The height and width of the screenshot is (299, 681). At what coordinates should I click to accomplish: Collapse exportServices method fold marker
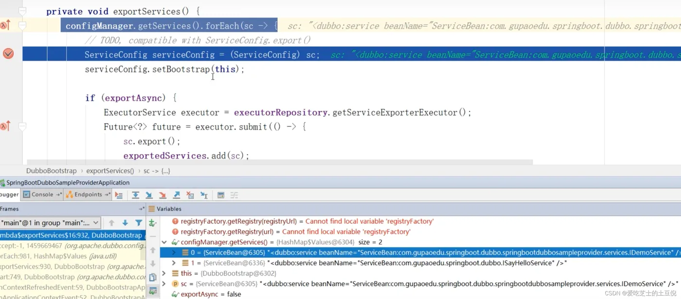coord(22,11)
